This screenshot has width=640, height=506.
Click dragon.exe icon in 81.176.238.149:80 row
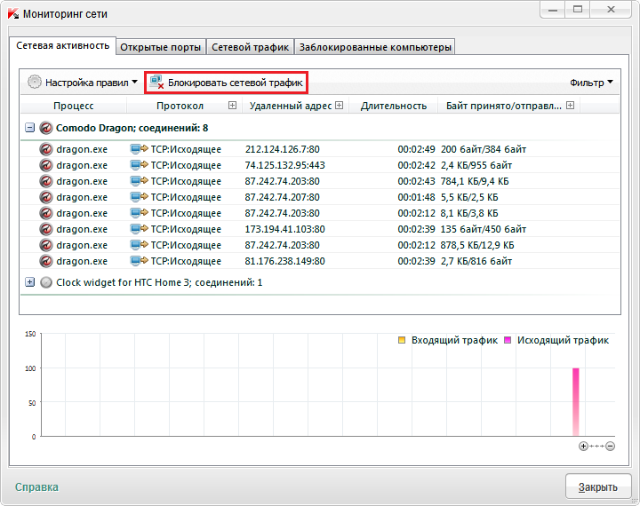tap(46, 261)
